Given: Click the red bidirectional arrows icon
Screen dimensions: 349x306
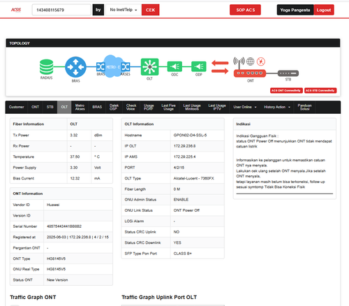Looking at the screenshot, I should point(220,67).
